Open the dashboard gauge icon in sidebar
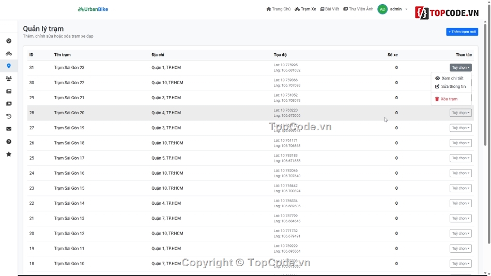 (9, 41)
